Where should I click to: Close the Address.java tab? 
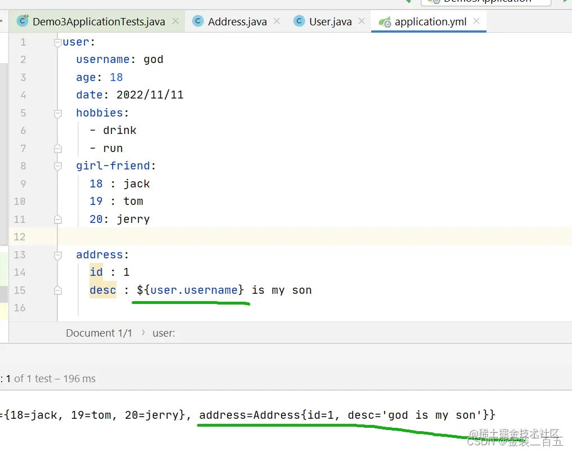(277, 21)
